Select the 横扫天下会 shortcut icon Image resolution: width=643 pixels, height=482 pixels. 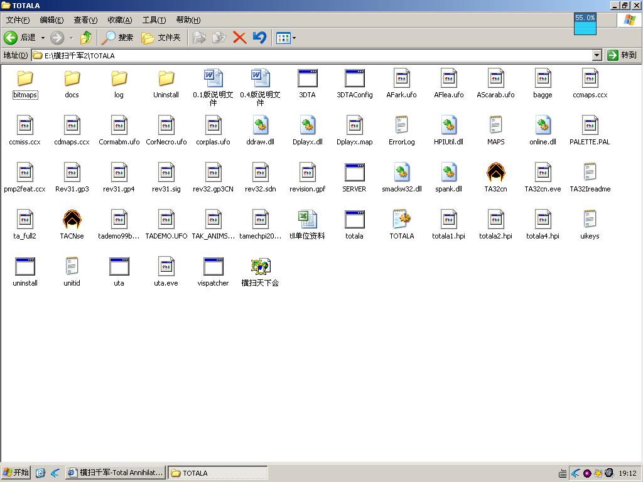pyautogui.click(x=260, y=267)
